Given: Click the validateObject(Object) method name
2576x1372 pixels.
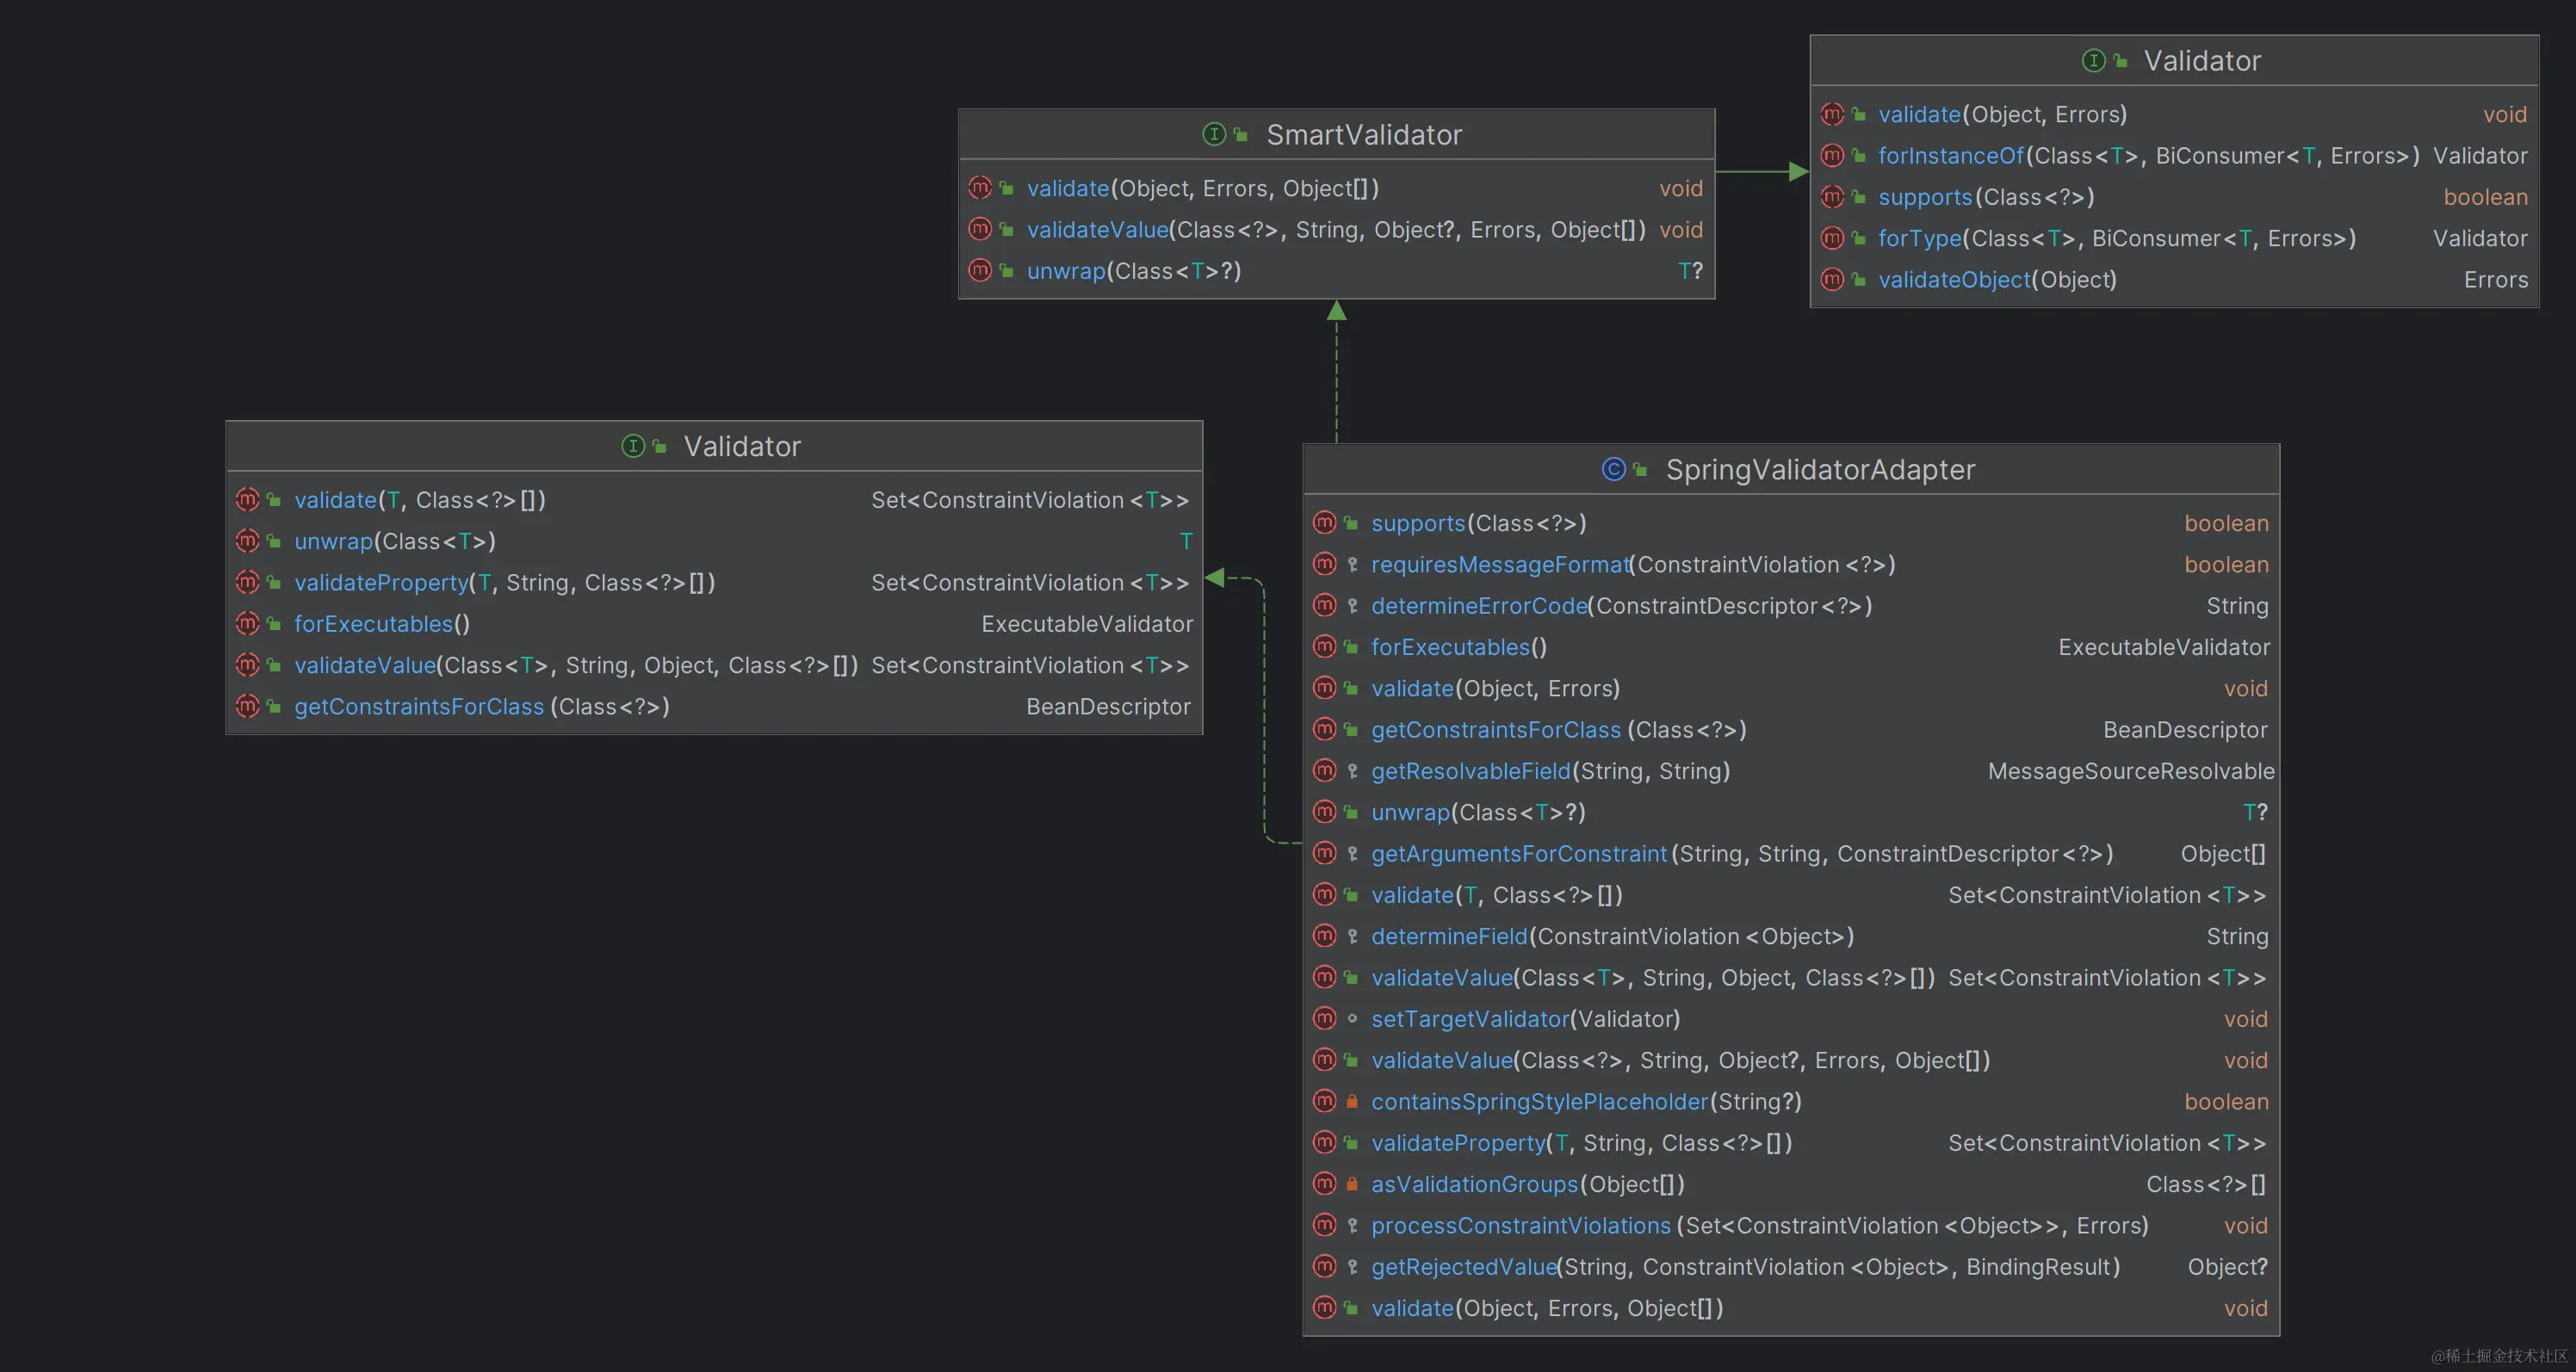Looking at the screenshot, I should pyautogui.click(x=1997, y=280).
